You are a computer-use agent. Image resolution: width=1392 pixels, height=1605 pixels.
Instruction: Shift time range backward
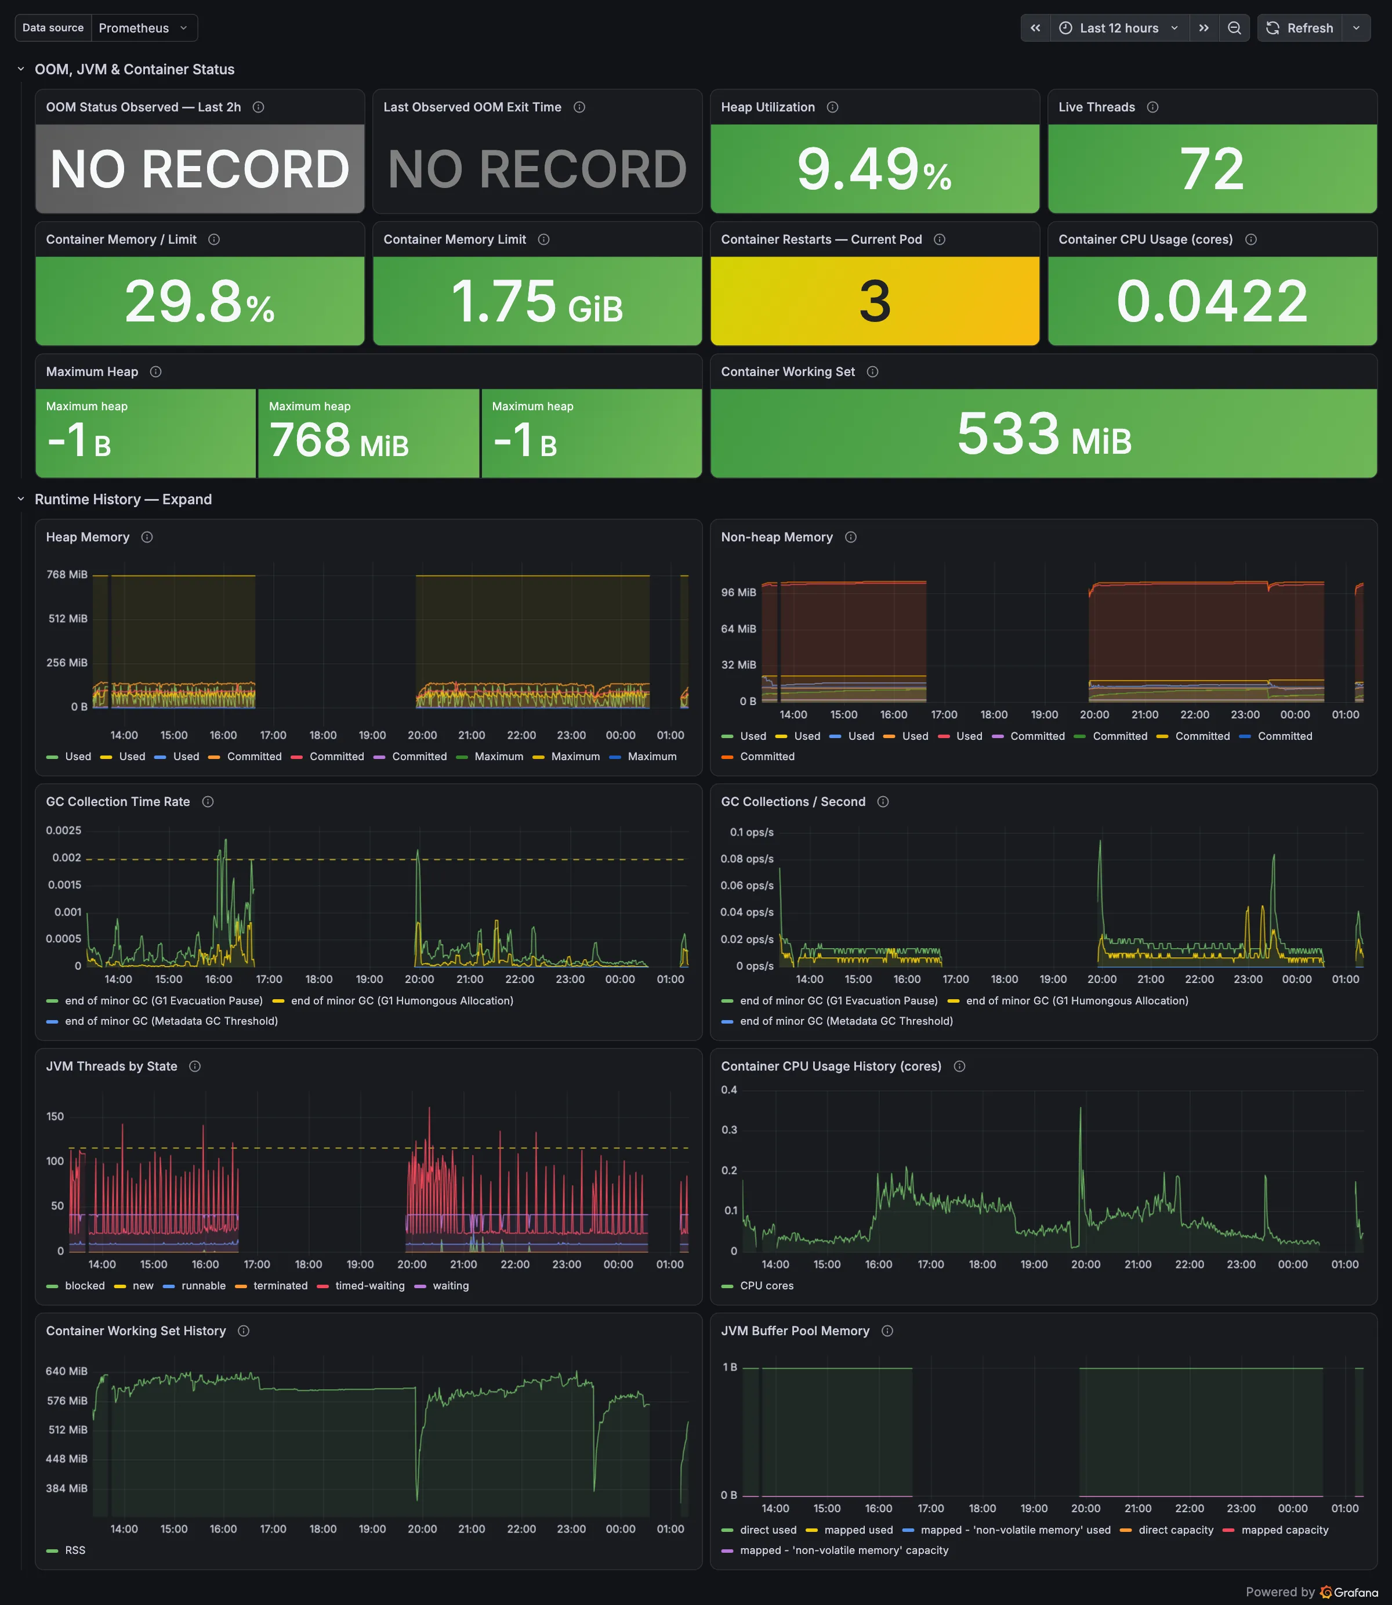pos(1035,28)
